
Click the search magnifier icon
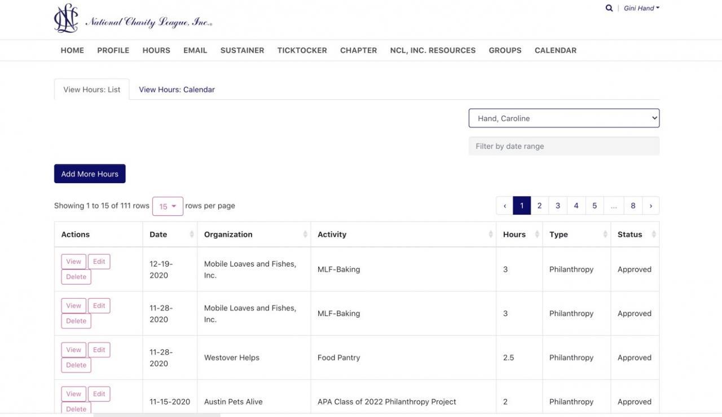(609, 8)
